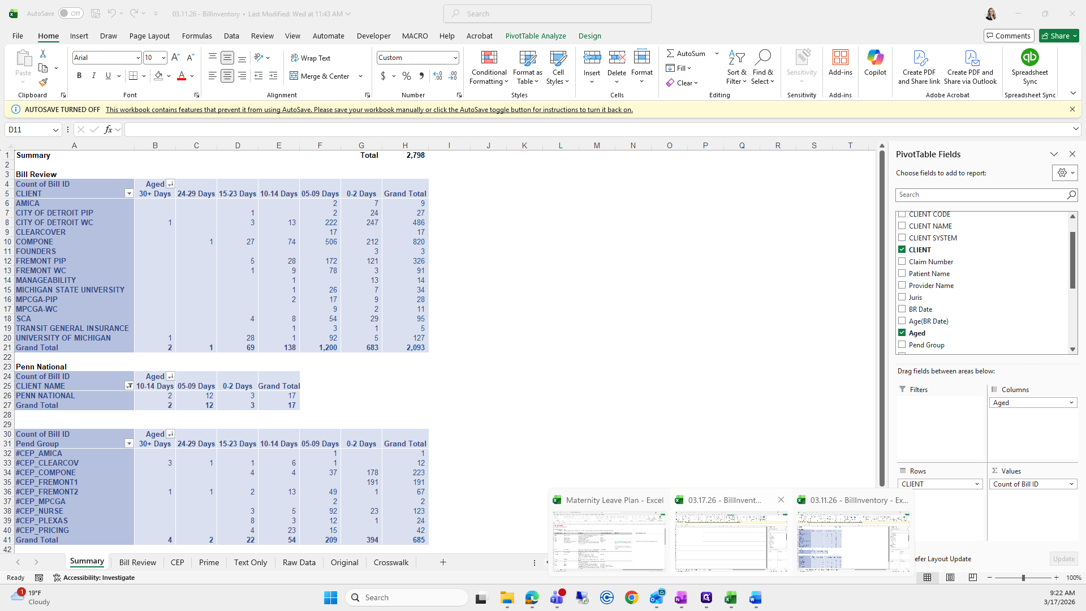This screenshot has height=611, width=1086.
Task: Expand the number format Custom dropdown
Action: (455, 58)
